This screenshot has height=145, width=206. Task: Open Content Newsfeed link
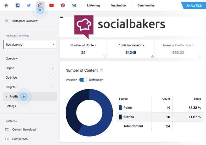[x=24, y=130]
